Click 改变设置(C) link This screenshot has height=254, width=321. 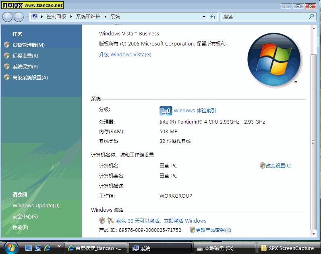click(278, 165)
